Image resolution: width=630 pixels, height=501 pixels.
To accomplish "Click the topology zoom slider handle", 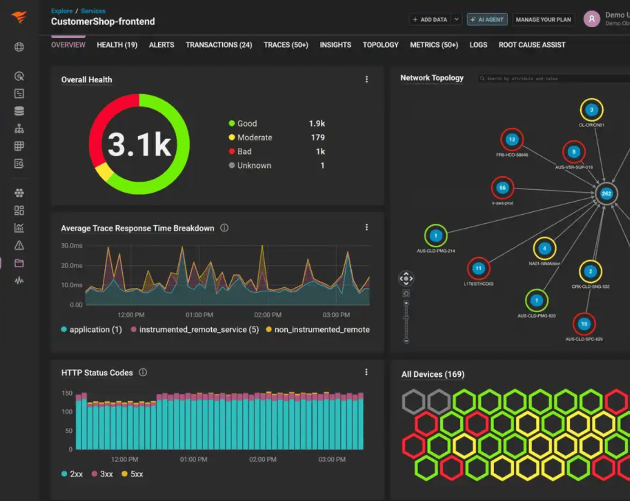I will pyautogui.click(x=406, y=316).
